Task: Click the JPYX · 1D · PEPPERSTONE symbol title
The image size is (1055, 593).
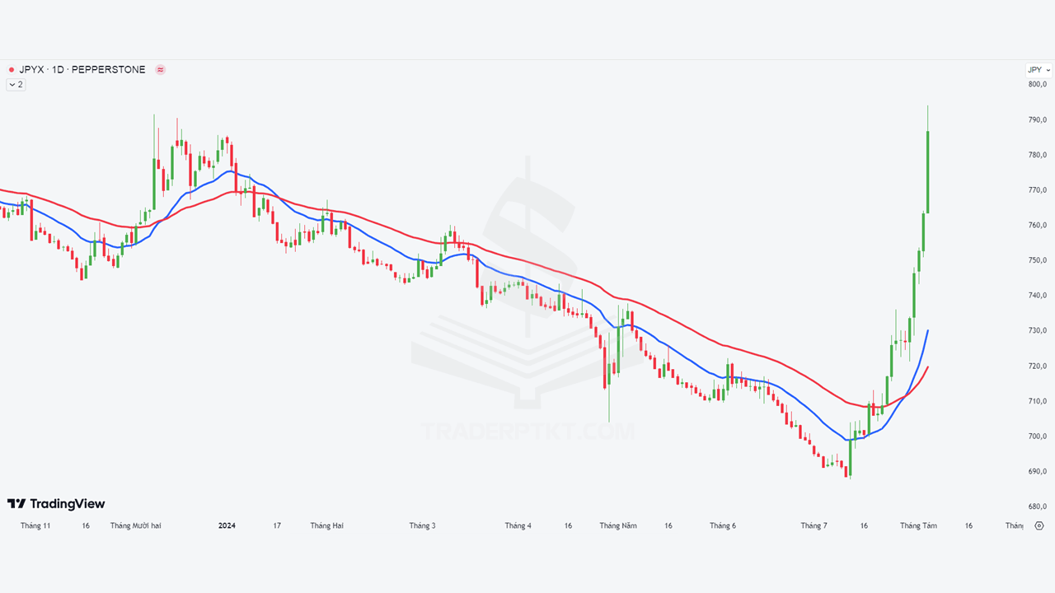Action: pos(82,70)
